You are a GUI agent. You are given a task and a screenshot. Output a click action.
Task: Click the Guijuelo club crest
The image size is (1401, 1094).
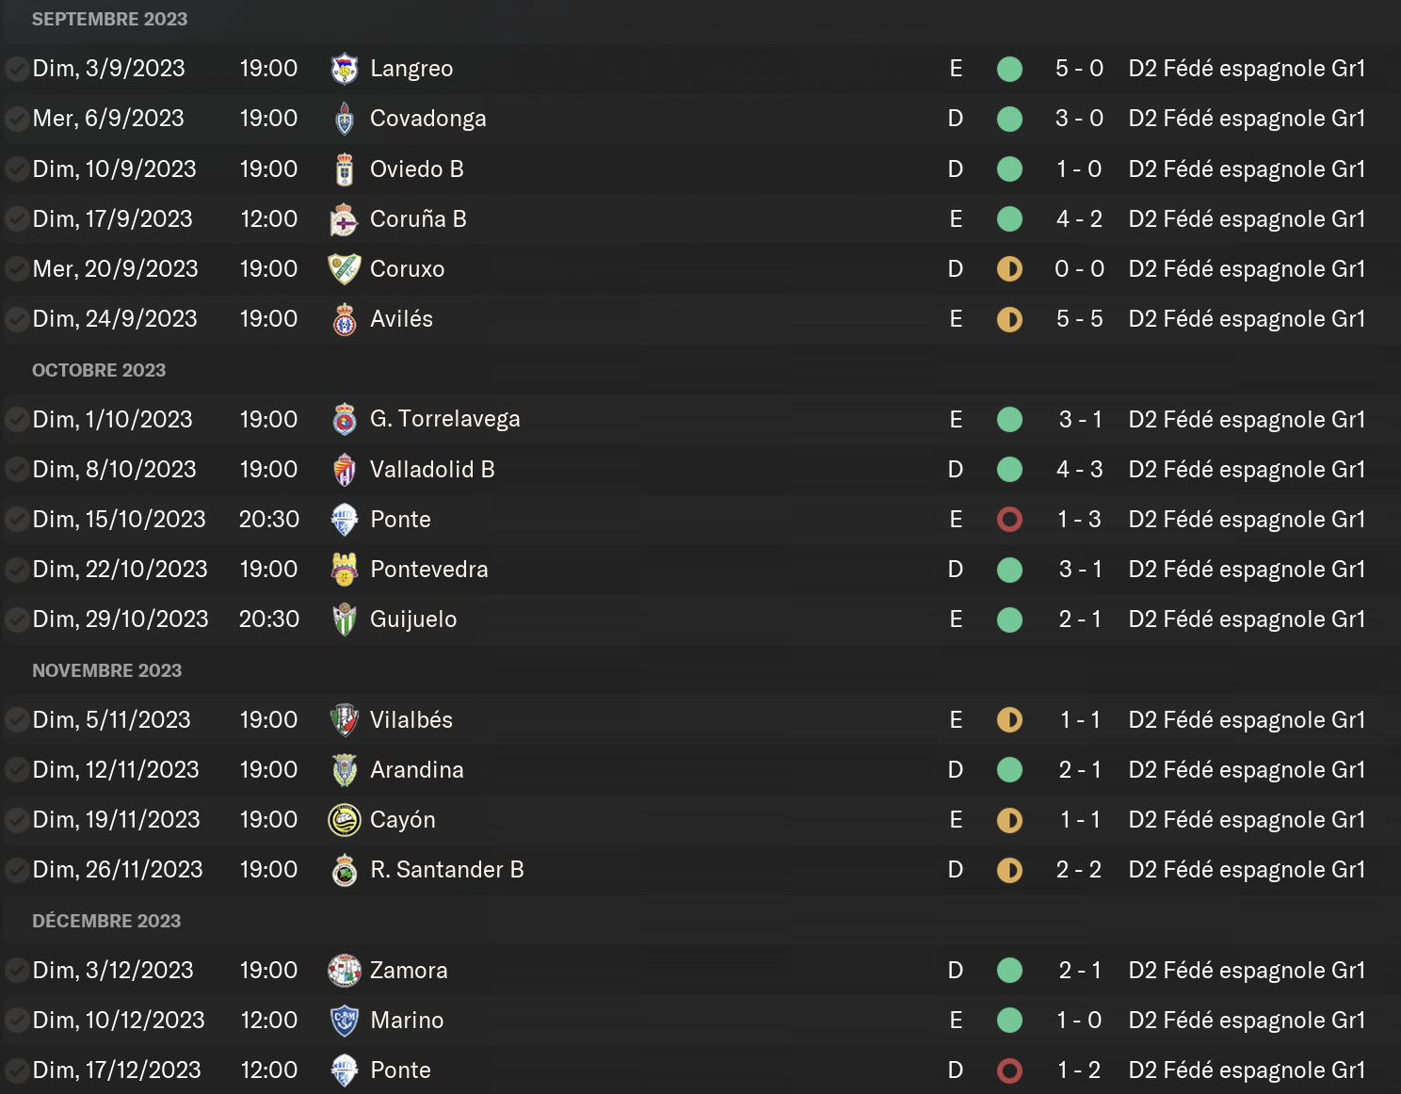pos(345,619)
